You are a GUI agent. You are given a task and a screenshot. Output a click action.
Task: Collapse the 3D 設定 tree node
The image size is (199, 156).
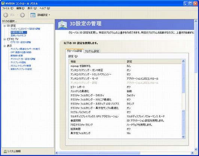click(x=4, y=26)
